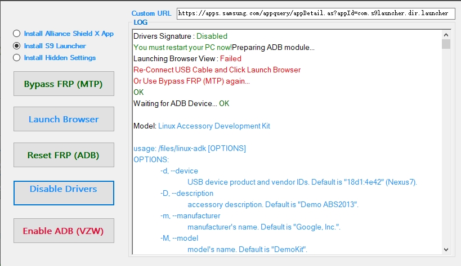This screenshot has height=266, width=461.
Task: Click the 'accessory description. Default is' line
Action: [273, 204]
